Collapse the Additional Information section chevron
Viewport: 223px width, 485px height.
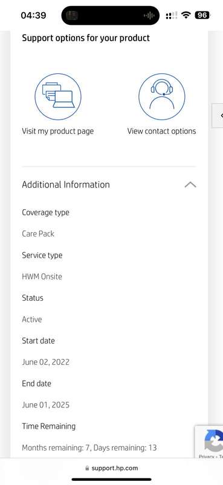pos(190,185)
